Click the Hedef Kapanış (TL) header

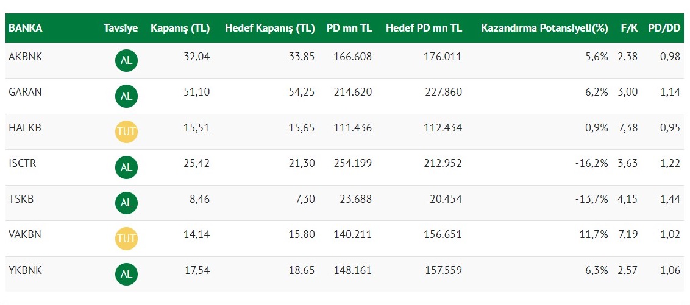pos(269,28)
